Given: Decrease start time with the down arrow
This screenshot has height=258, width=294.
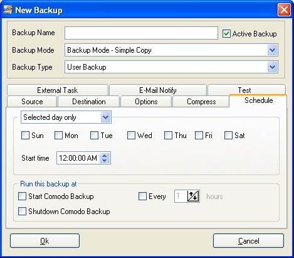Looking at the screenshot, I should tap(105, 161).
